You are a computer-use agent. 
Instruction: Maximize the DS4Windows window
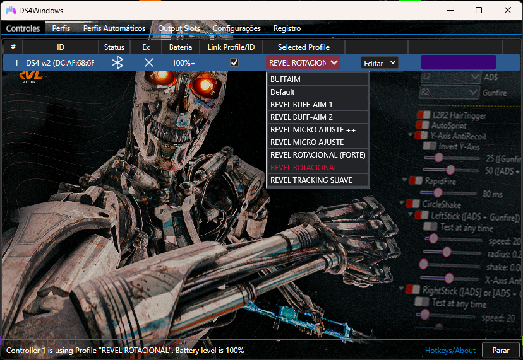[x=479, y=10]
